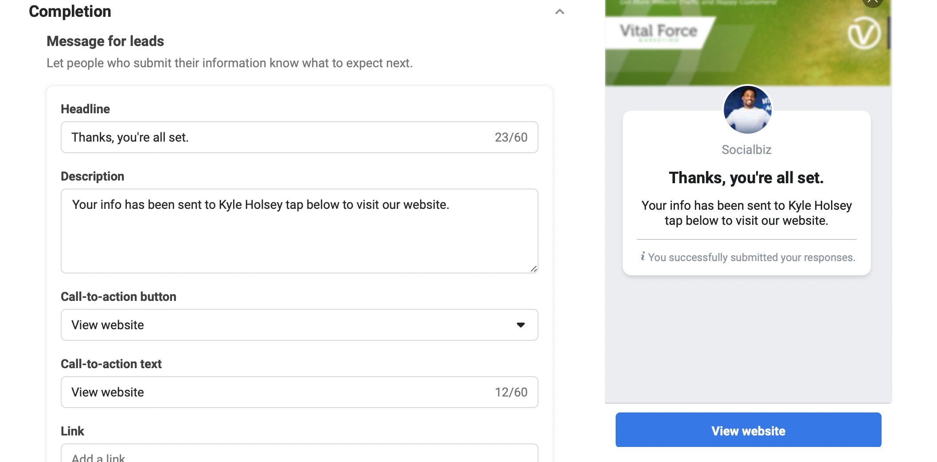The height and width of the screenshot is (462, 937).
Task: Click the Vital Force logo banner
Action: [x=659, y=32]
